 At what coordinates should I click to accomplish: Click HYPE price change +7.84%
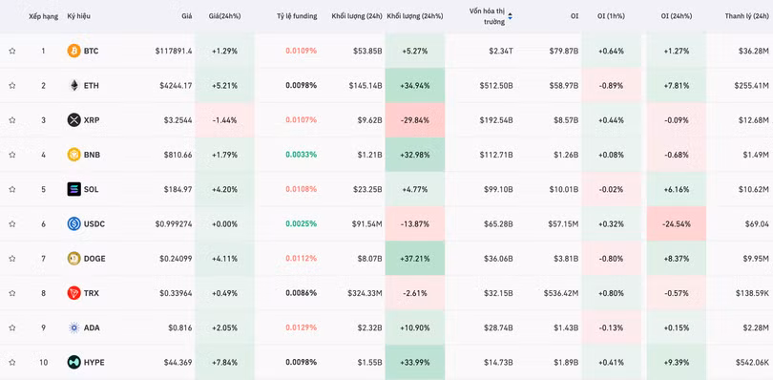coord(225,362)
